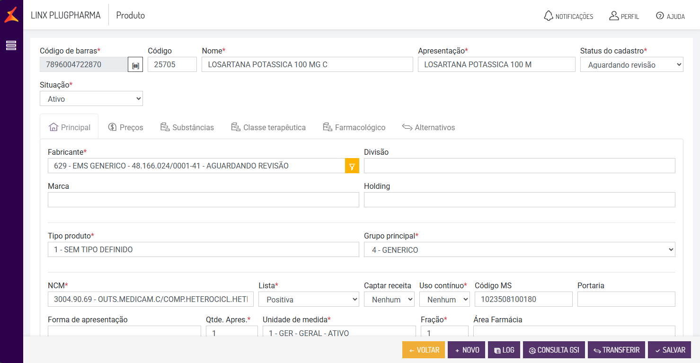
Task: Click the barcode scan icon button
Action: pyautogui.click(x=135, y=65)
